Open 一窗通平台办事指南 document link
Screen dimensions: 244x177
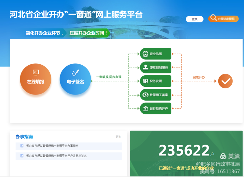click(x=52, y=146)
